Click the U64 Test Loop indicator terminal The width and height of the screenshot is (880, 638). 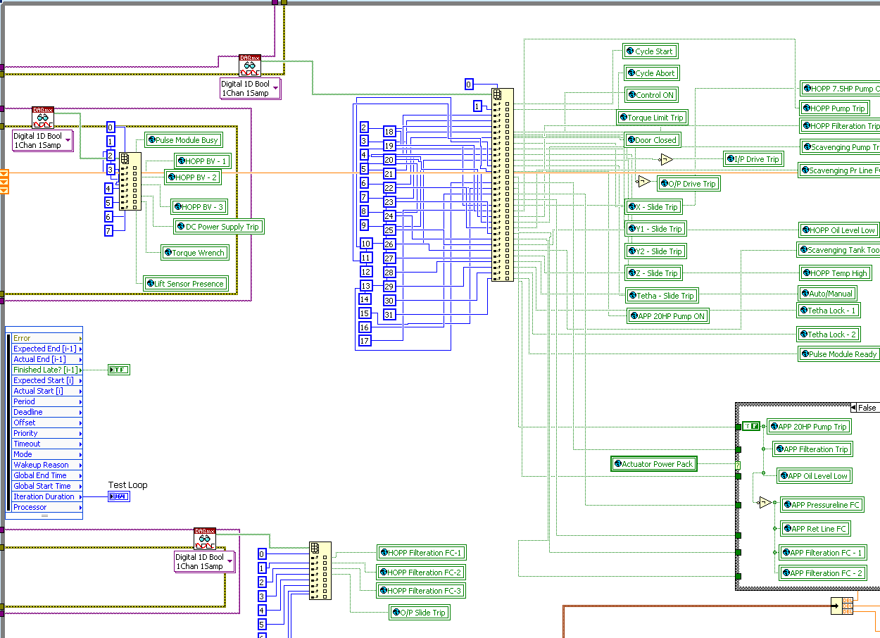click(x=119, y=496)
